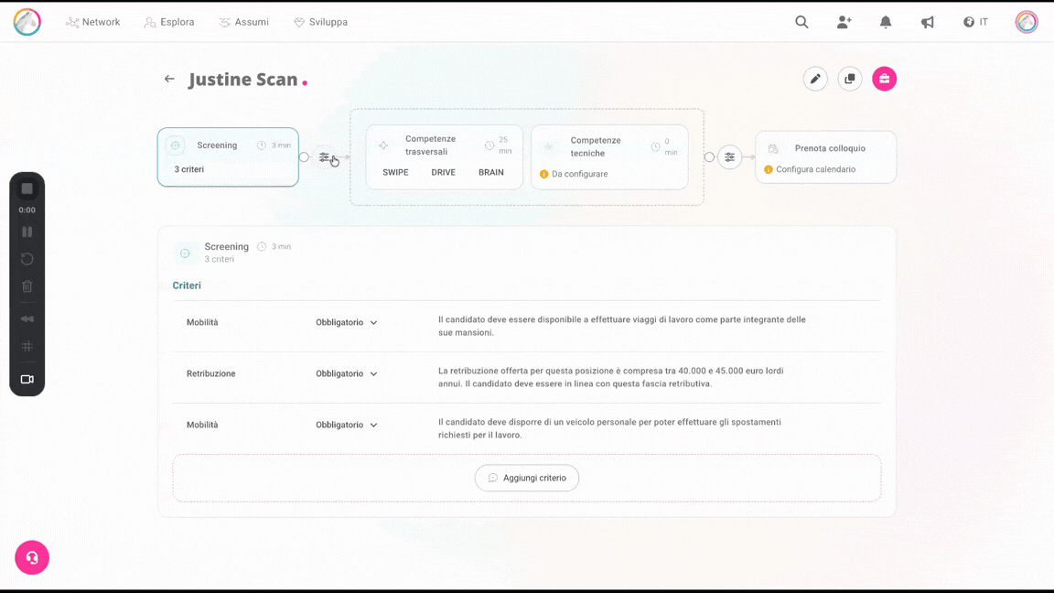
Task: Go back with the left arrow
Action: 169,79
